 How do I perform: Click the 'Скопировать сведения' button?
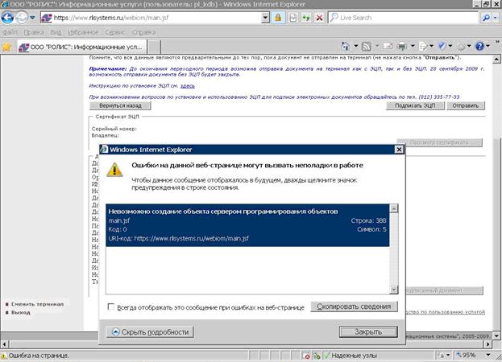354,306
